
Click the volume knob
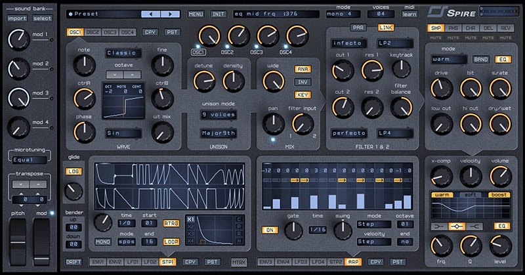(x=501, y=177)
